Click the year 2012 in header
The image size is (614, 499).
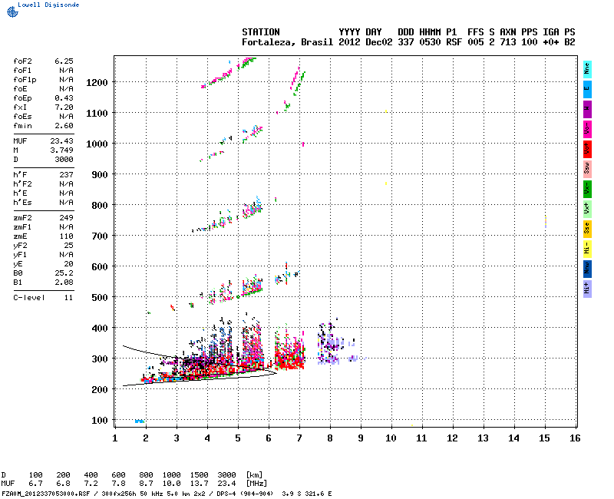click(x=349, y=42)
